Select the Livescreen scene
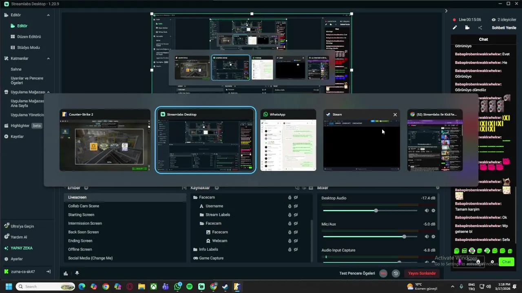The width and height of the screenshot is (522, 293). [125, 197]
